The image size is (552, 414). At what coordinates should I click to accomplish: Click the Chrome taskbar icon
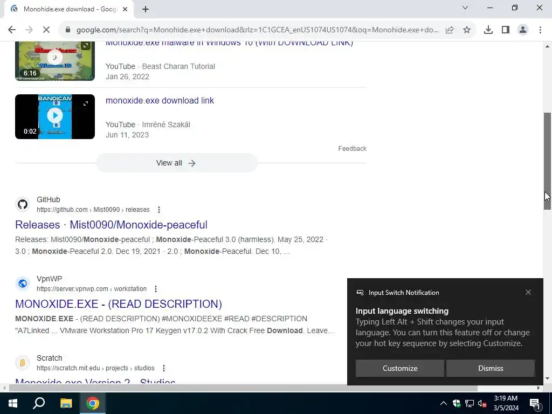(93, 403)
